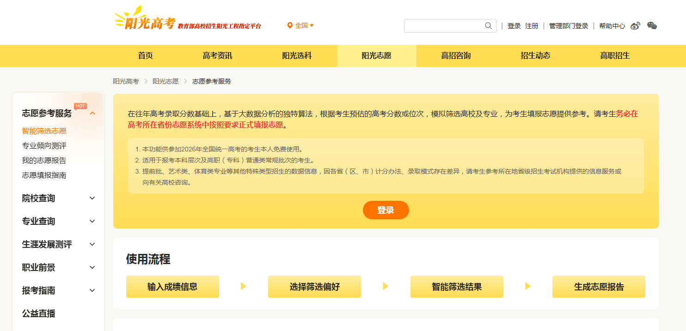Click 志愿参考服务 in the breadcrumb
Screen dimensions: 686x331
212,81
